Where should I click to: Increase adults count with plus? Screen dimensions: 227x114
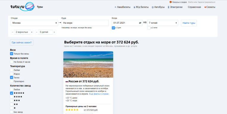pyautogui.click(x=32, y=32)
